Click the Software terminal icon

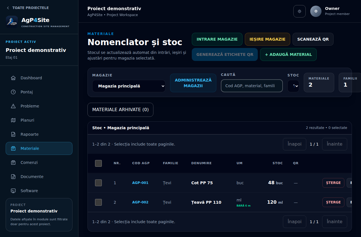[x=13, y=191]
